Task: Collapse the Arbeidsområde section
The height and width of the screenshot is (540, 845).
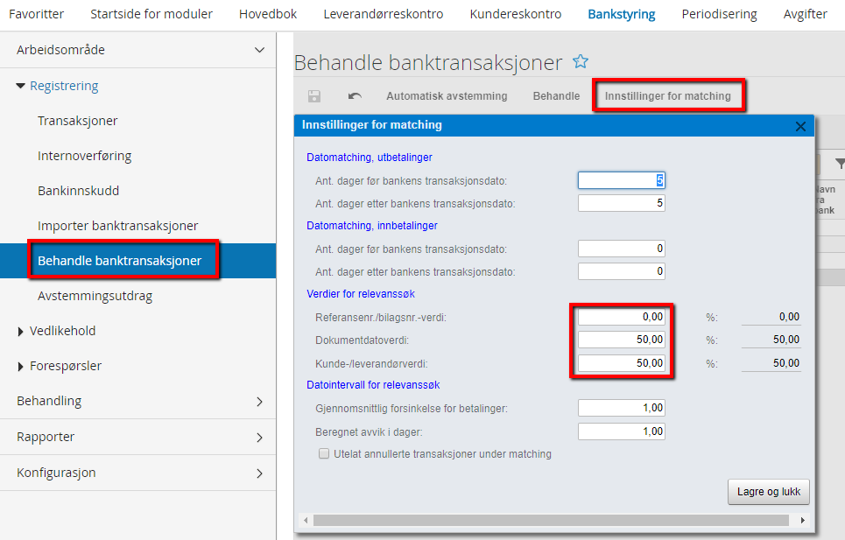Action: 259,50
